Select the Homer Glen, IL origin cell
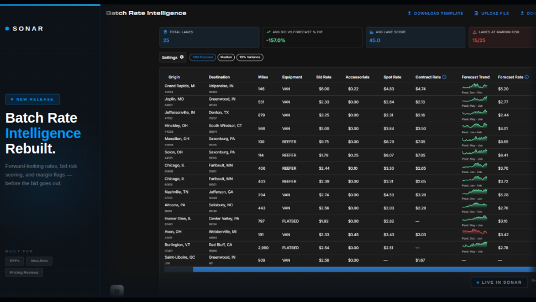Image resolution: width=536 pixels, height=302 pixels. pos(178,218)
